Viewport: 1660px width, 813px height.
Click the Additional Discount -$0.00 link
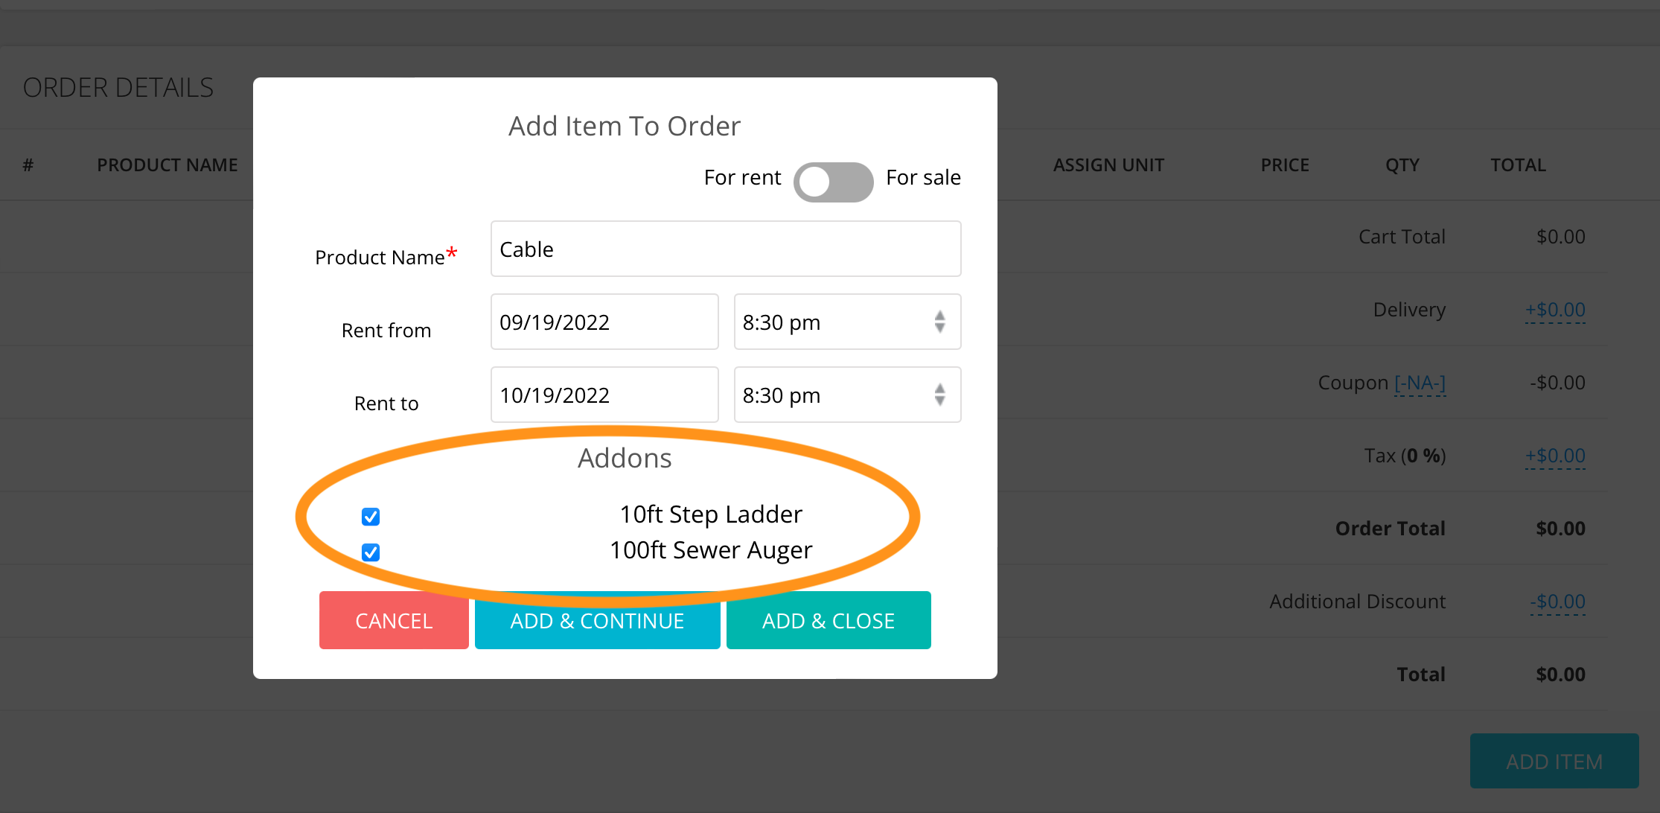(1557, 602)
